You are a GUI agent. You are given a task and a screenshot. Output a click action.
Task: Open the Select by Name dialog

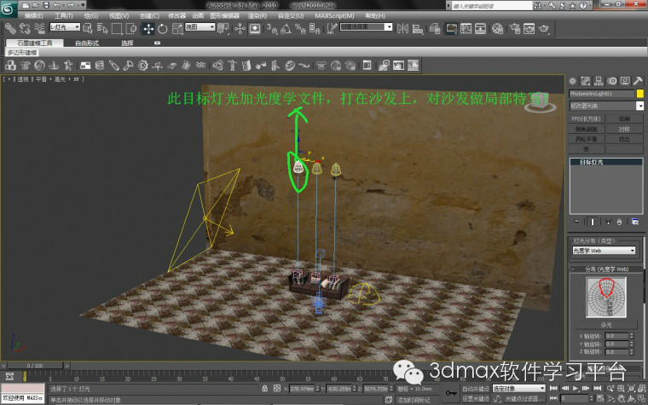(102, 28)
